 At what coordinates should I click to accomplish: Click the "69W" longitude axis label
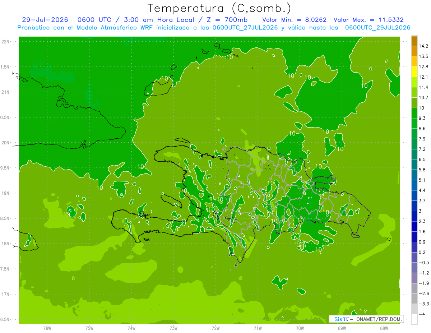342,328
